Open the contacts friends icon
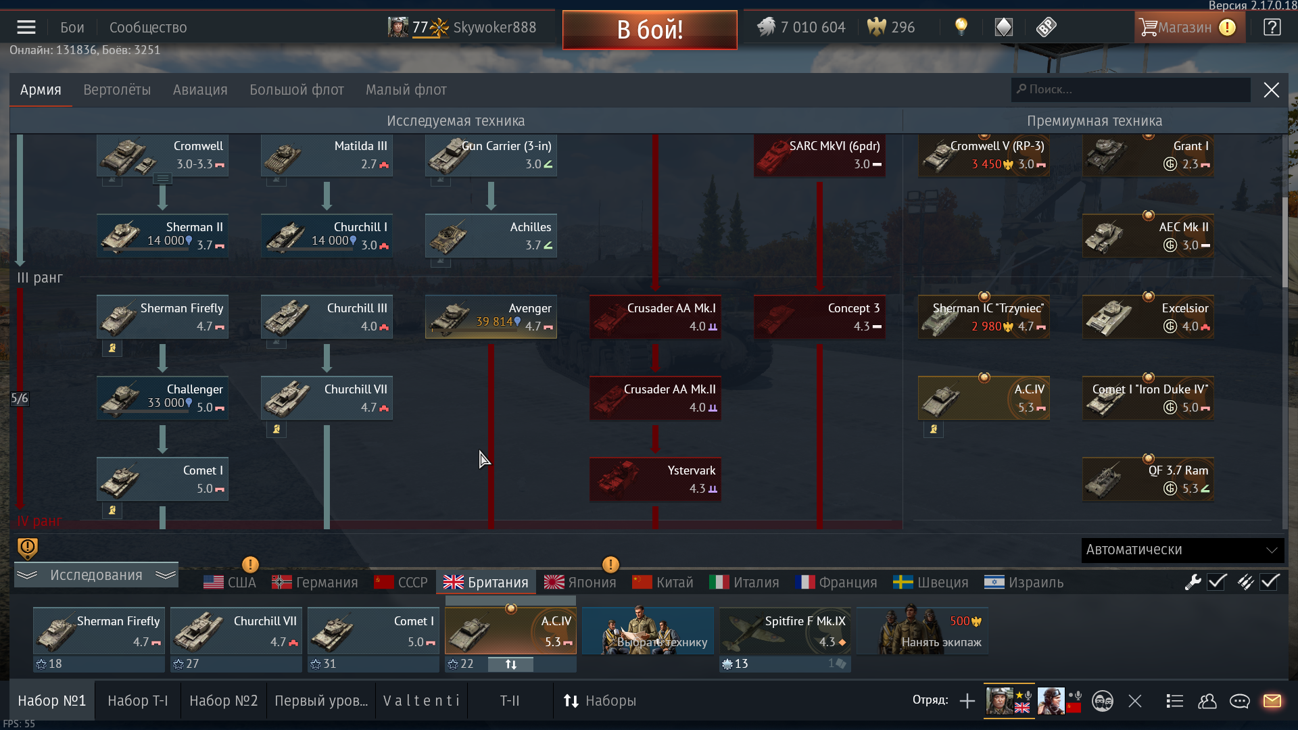 tap(1207, 701)
